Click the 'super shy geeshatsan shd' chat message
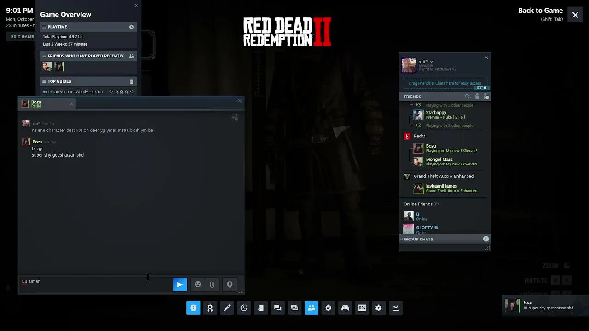 [x=58, y=155]
